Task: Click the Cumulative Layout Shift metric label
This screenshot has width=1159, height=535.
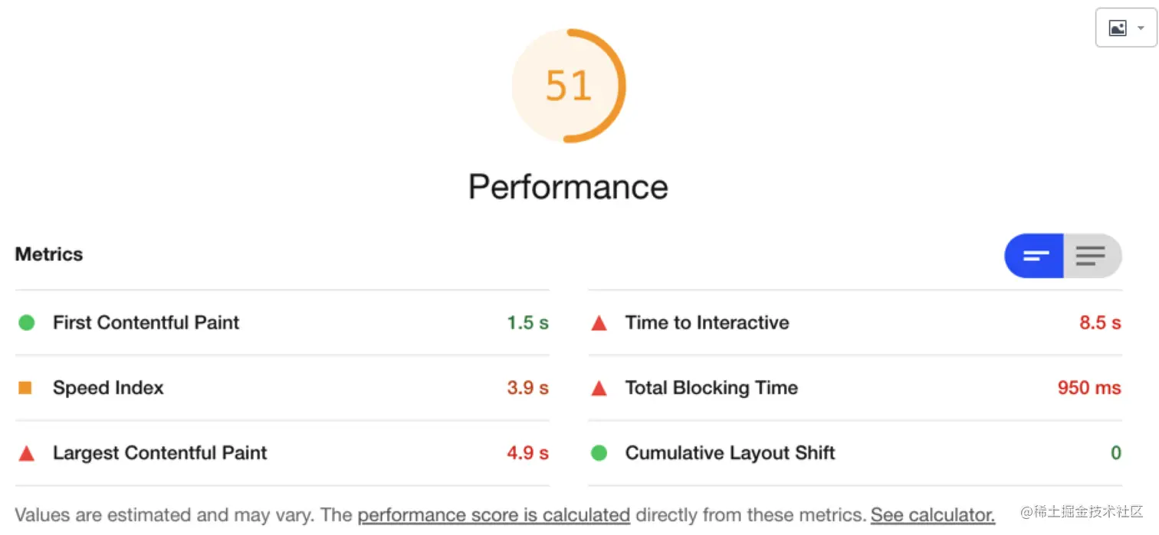Action: pyautogui.click(x=730, y=453)
